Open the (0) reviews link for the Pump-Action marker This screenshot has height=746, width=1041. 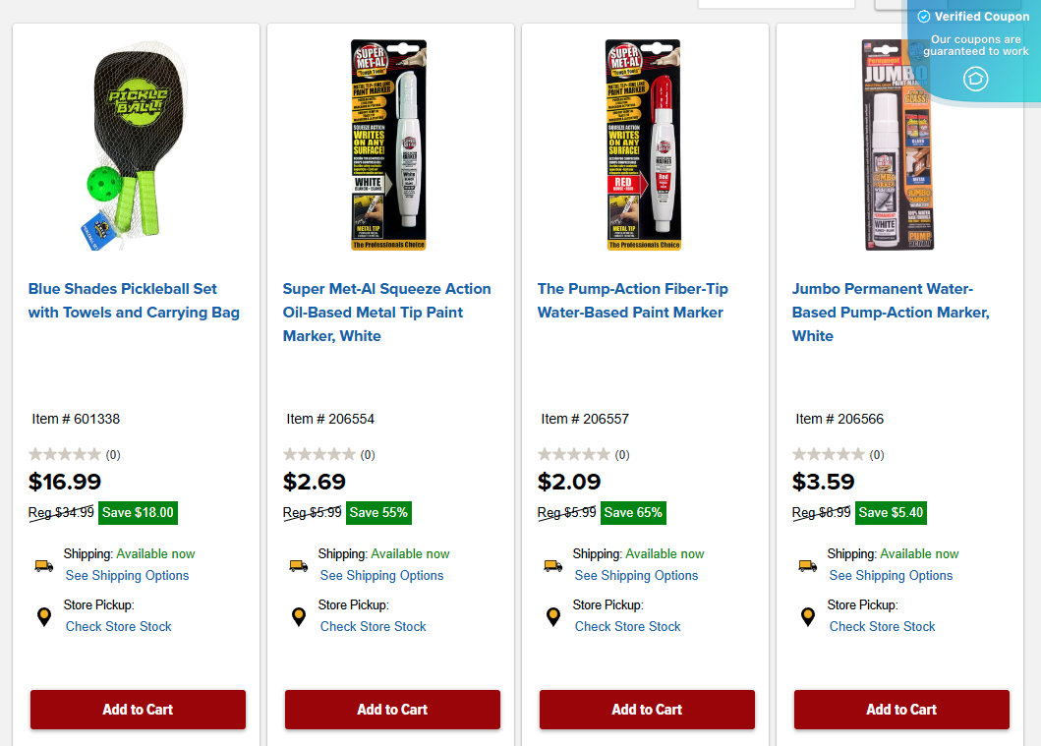(623, 454)
